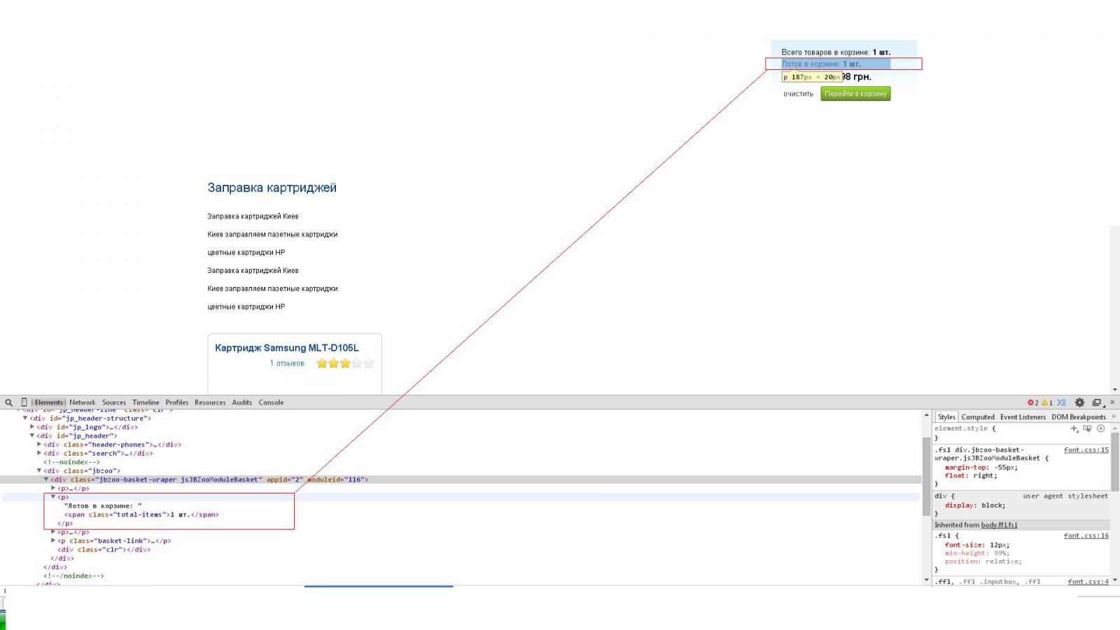1120x630 pixels.
Task: Open the Картридж Samsung MLT-D105L product title
Action: click(x=286, y=348)
